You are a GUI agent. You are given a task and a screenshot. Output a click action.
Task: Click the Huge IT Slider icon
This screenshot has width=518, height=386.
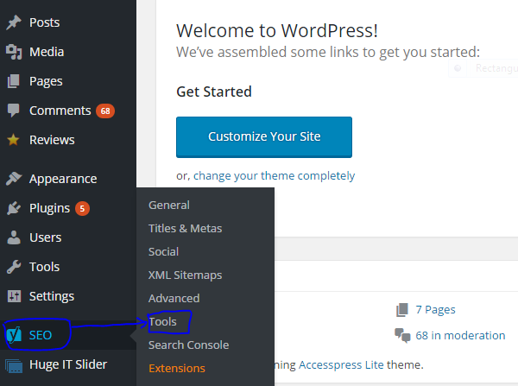(x=14, y=364)
